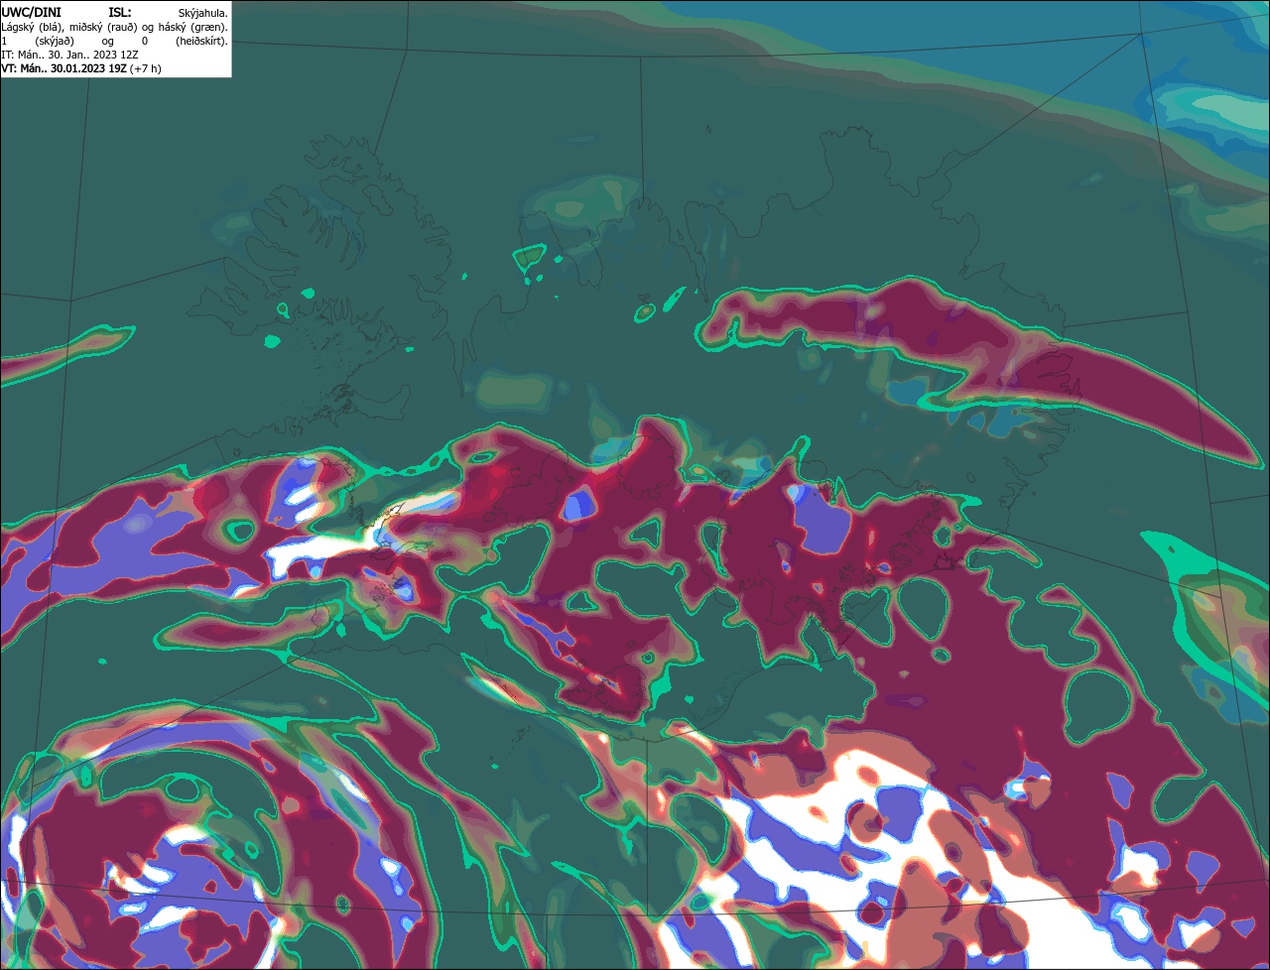
Task: Click the "ISL:" label in legend
Action: coord(120,13)
